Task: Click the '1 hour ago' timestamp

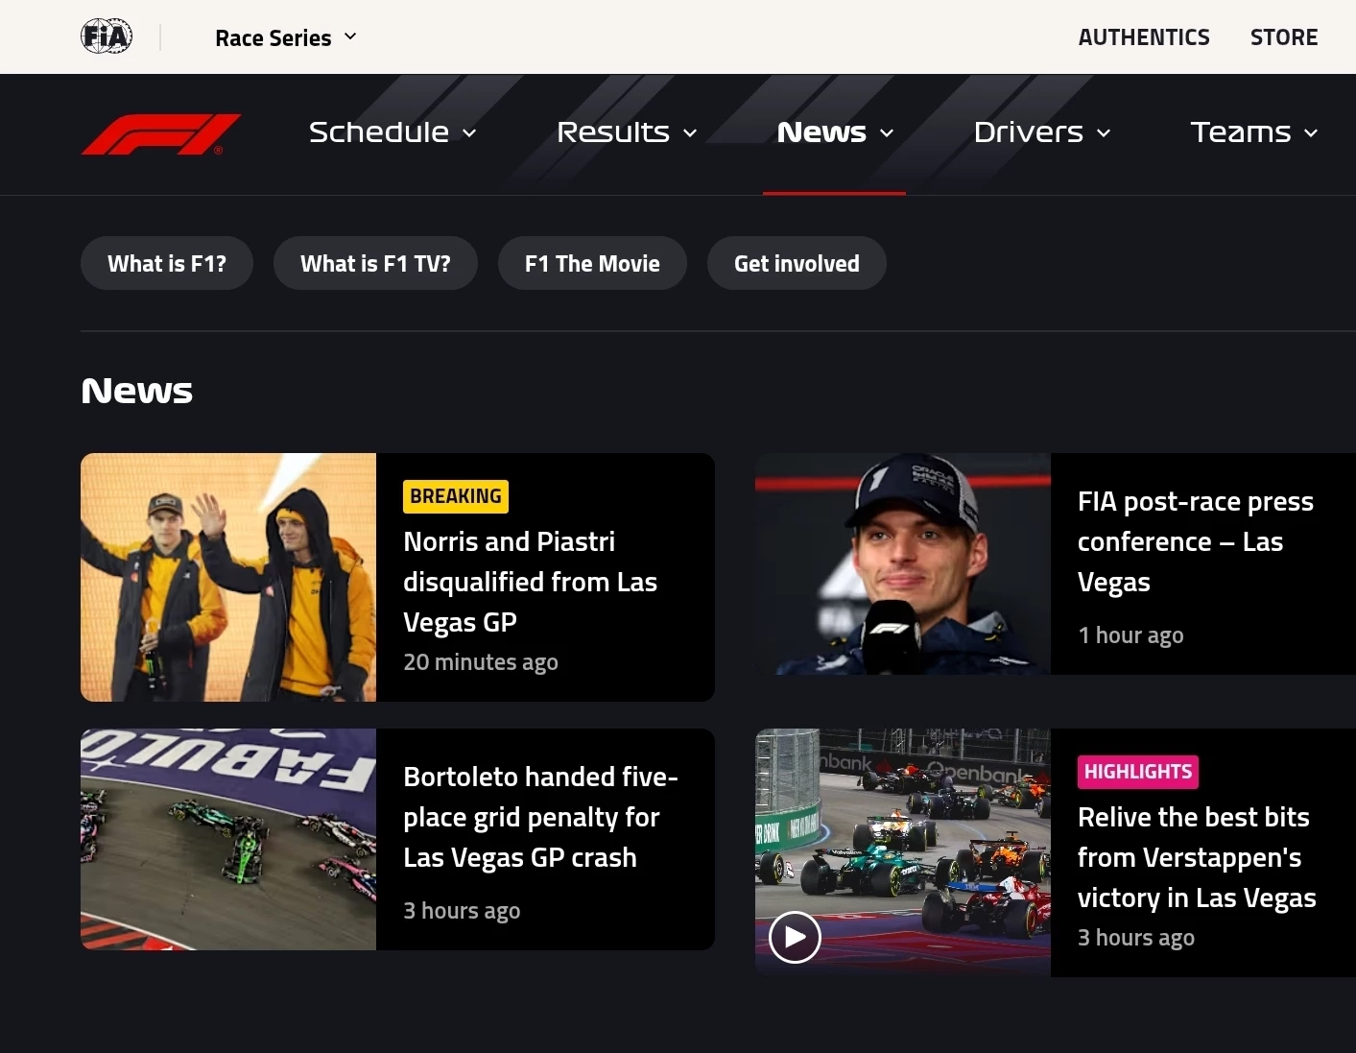Action: (x=1130, y=635)
